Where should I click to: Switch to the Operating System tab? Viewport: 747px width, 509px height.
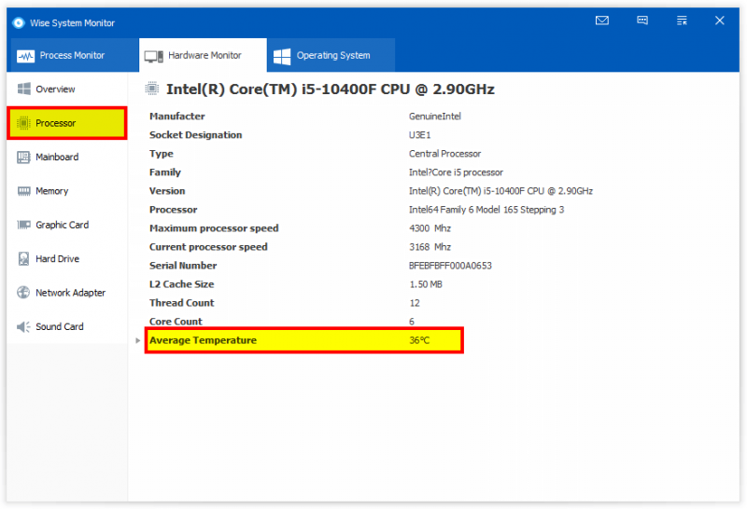(x=331, y=55)
